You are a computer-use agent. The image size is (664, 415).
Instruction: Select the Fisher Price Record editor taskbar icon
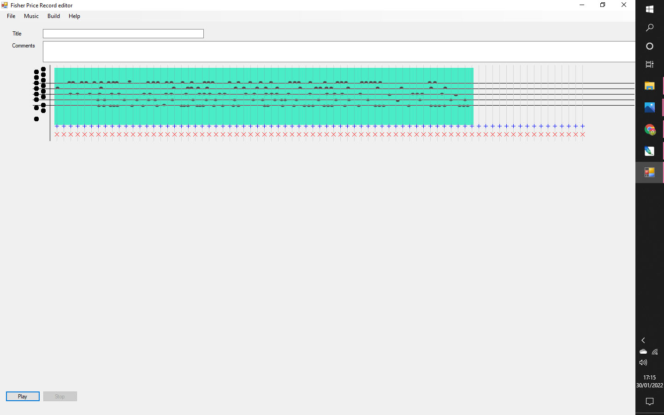pos(650,172)
